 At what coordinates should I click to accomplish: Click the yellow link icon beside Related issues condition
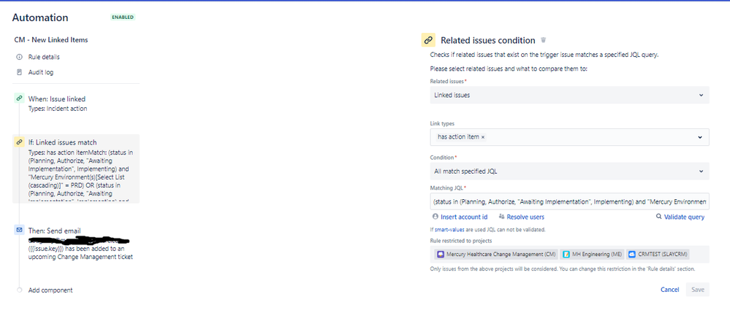[x=428, y=40]
